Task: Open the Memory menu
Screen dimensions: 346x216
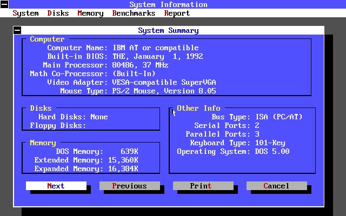Action: [x=90, y=13]
